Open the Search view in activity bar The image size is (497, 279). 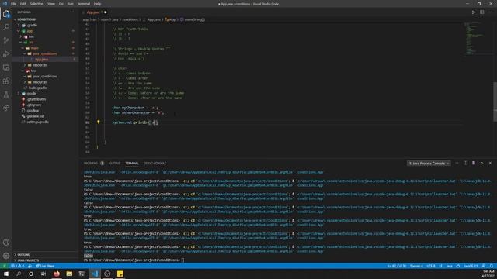6,27
